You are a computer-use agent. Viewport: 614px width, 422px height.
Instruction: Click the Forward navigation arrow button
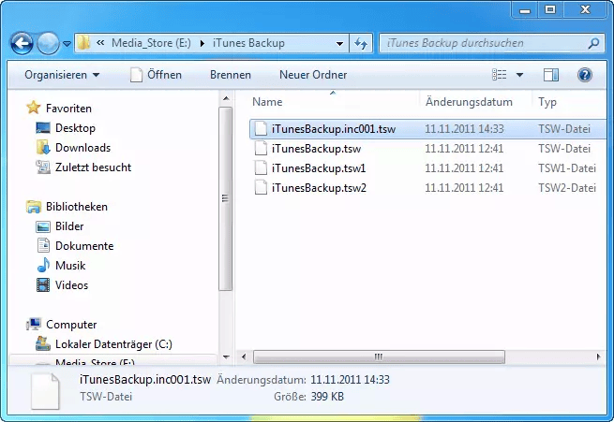point(48,43)
